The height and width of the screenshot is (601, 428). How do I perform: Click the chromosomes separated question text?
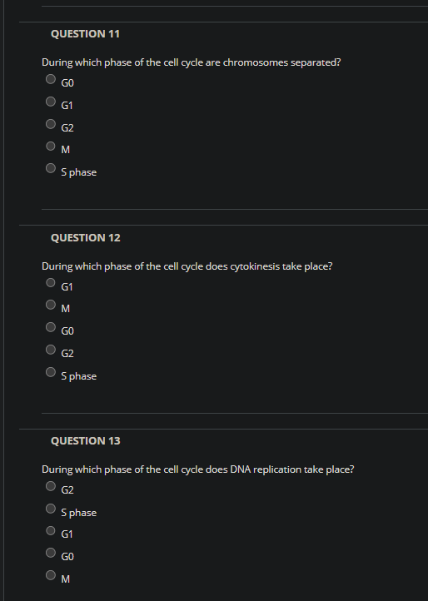(x=191, y=62)
